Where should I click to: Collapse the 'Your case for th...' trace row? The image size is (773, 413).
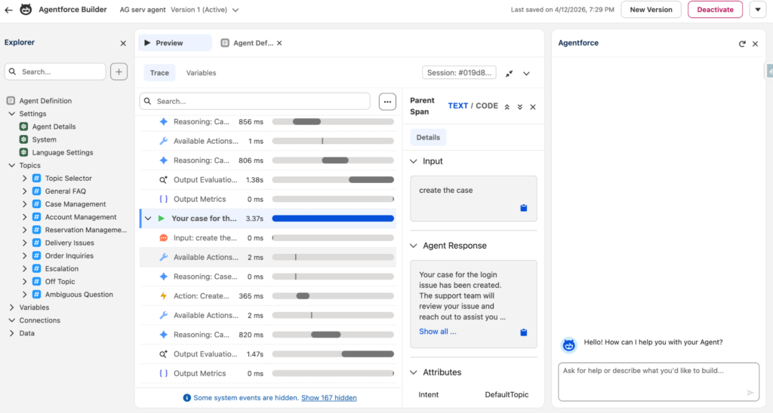[148, 219]
